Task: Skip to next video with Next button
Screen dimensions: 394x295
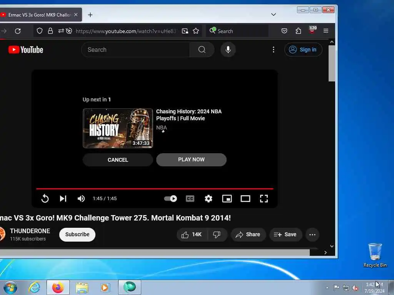Action: 63,199
